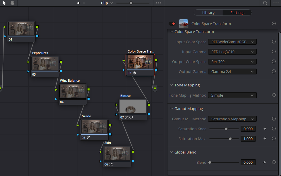Image resolution: width=281 pixels, height=176 pixels.
Task: Add keyframe for Saturation Max
Action: tap(265, 139)
